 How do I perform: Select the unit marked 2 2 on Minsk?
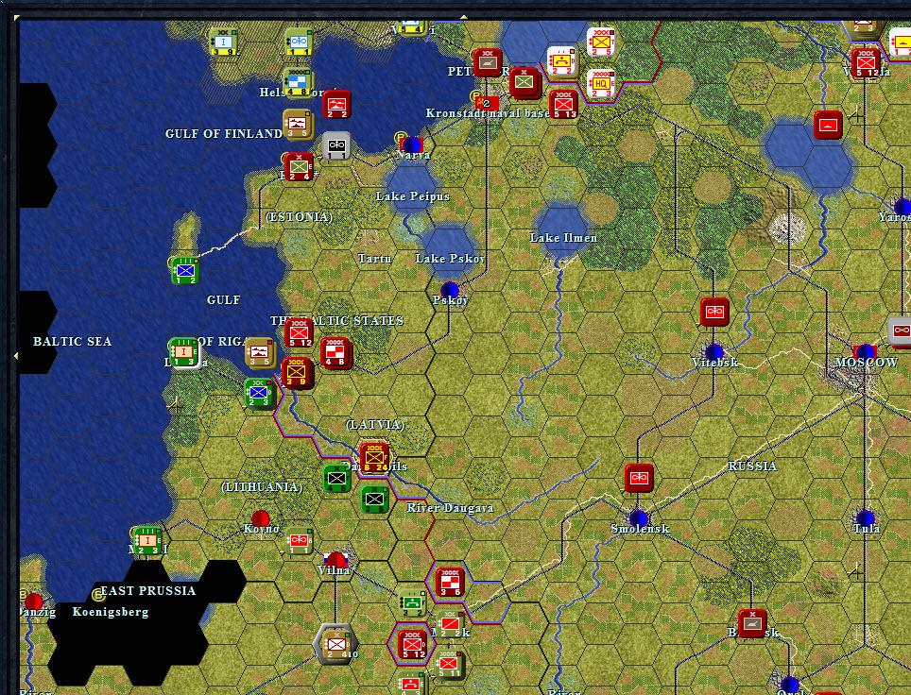[451, 624]
